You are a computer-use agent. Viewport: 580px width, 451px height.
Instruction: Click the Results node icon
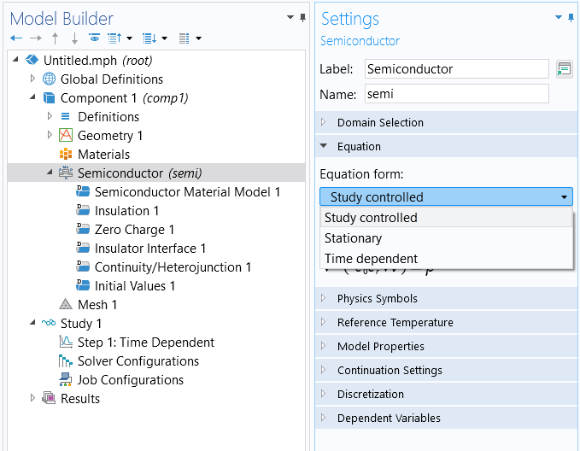point(49,398)
